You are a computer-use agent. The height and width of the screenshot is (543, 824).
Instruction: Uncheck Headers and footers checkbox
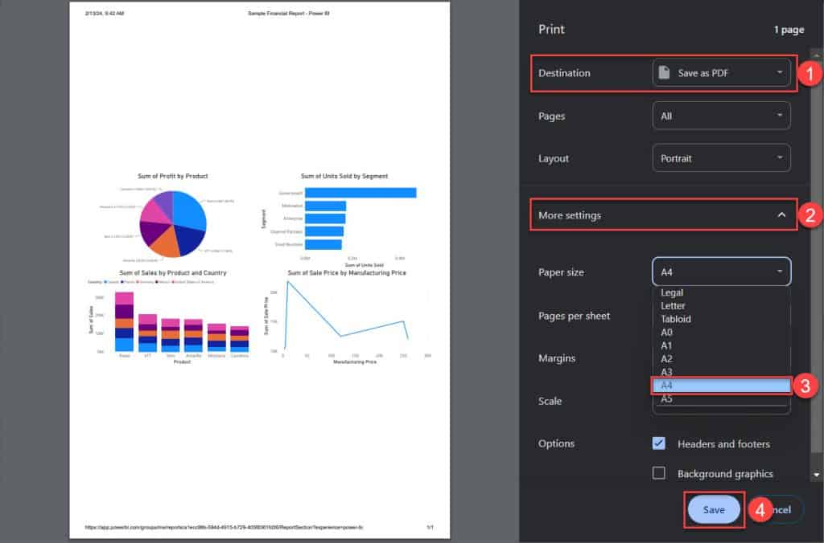[x=658, y=443]
